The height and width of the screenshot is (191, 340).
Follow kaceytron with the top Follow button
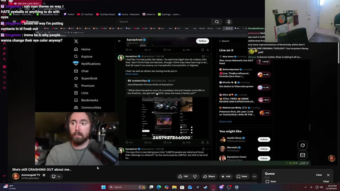pos(202,41)
